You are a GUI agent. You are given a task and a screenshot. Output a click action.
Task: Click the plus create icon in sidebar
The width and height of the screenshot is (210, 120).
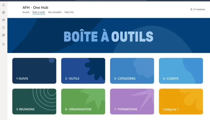(x=3, y=44)
